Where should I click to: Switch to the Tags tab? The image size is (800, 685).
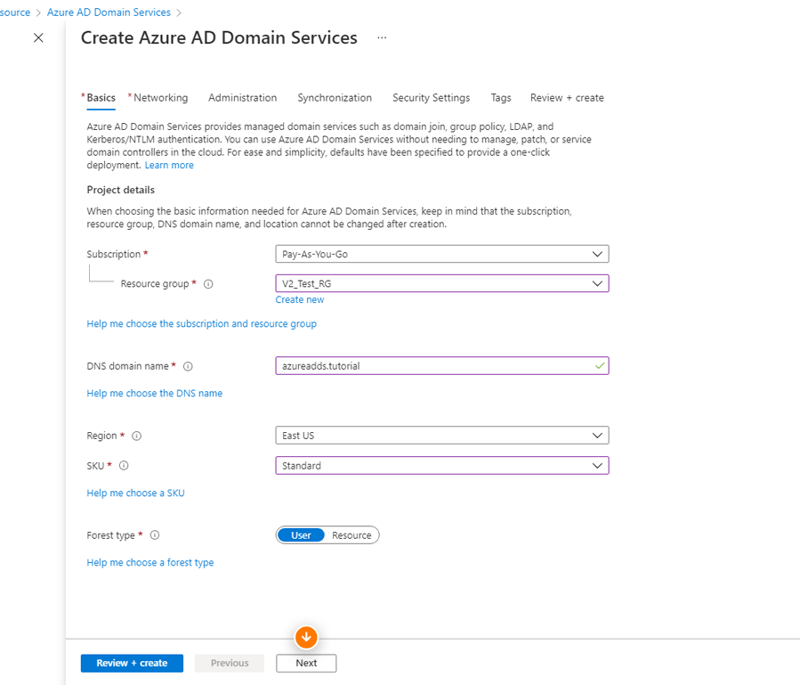(500, 98)
